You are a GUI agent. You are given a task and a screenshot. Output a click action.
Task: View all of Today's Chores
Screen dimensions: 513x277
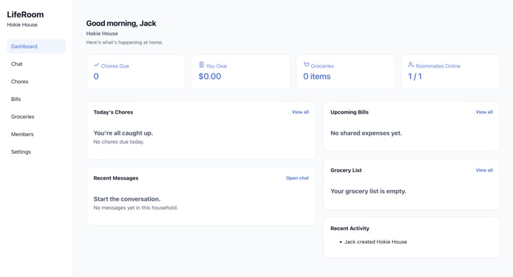[x=300, y=112]
